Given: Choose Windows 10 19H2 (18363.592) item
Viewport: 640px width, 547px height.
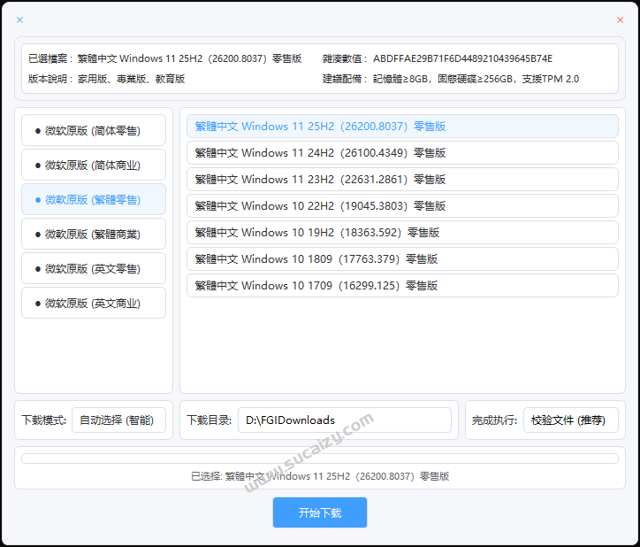Looking at the screenshot, I should coord(402,233).
